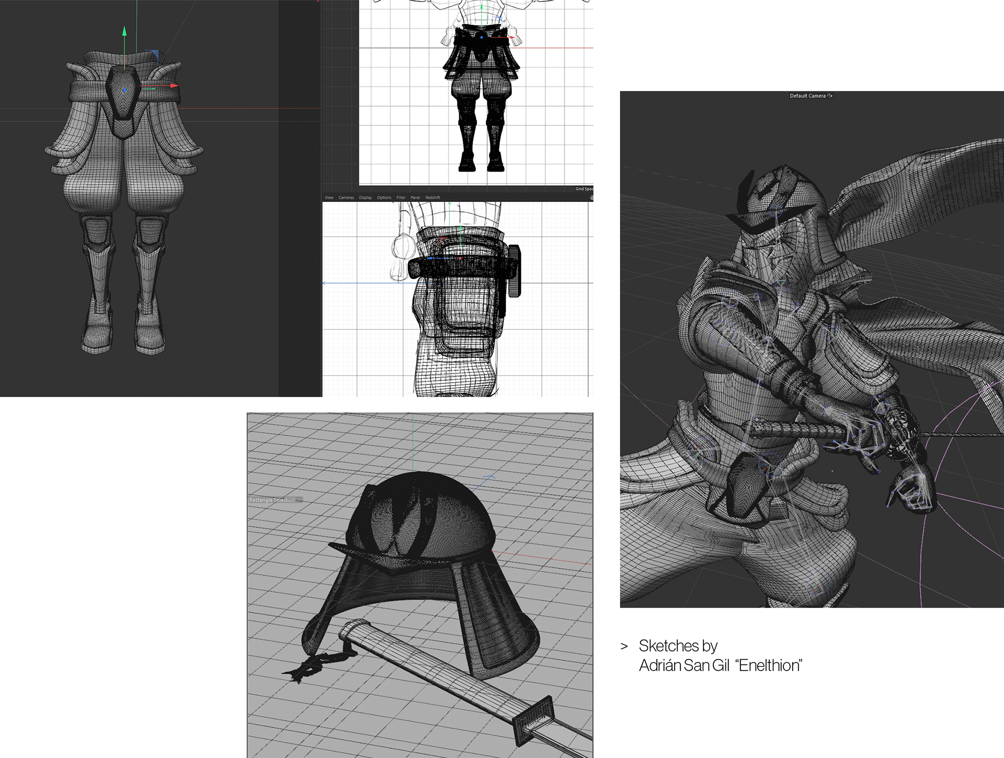Viewport: 1004px width, 758px height.
Task: Open the Redshift viewport menu
Action: pos(432,198)
